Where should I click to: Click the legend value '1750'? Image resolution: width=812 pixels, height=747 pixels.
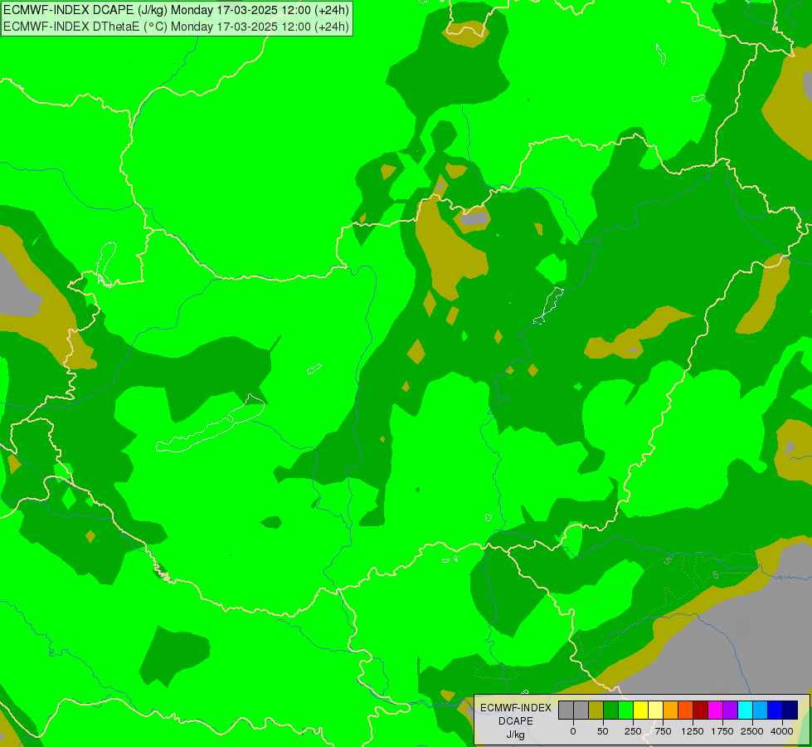722,731
